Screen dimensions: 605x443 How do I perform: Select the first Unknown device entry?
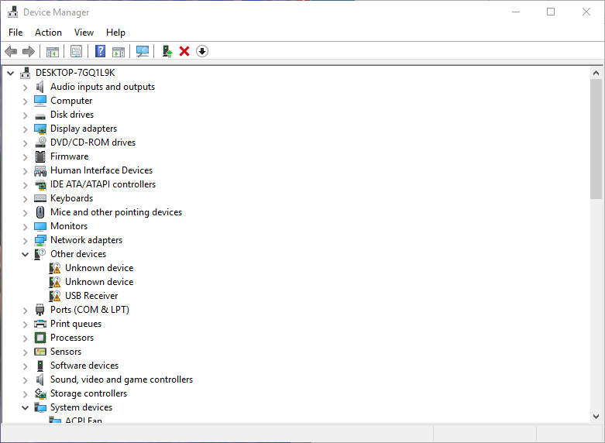[99, 268]
